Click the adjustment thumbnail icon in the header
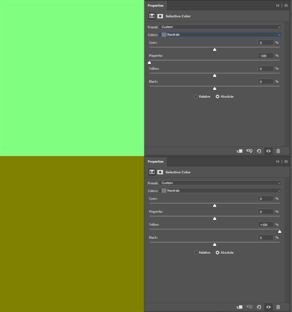Viewport: 292px width, 312px height. click(x=152, y=16)
